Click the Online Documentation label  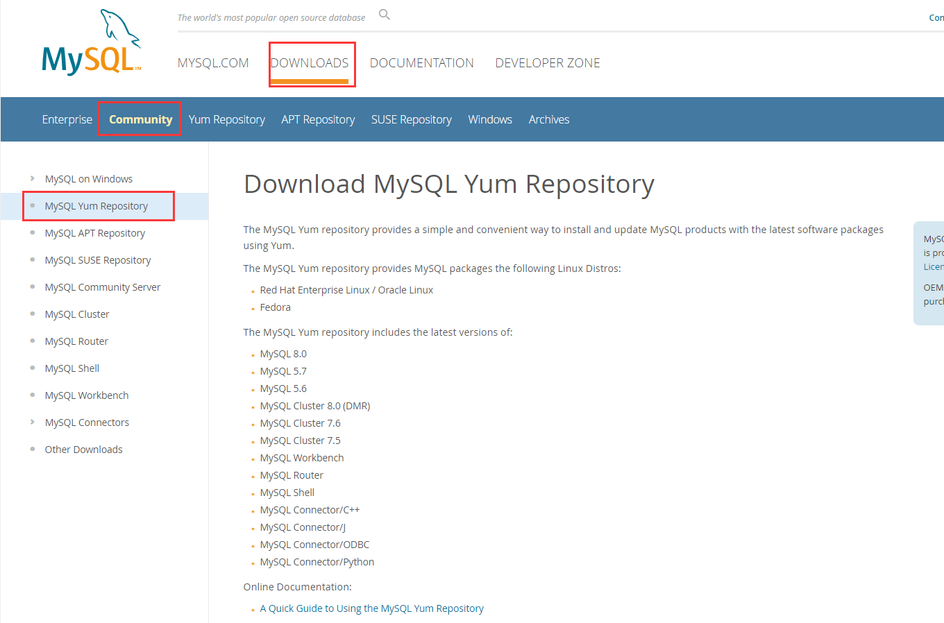pyautogui.click(x=298, y=587)
